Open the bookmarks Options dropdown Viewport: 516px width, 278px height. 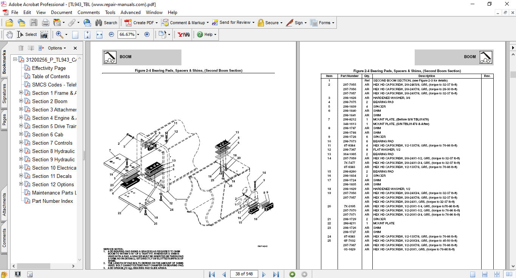(x=57, y=48)
